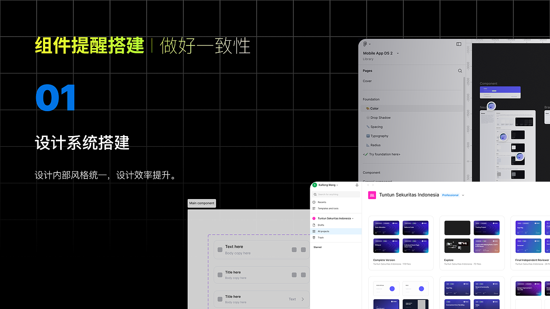The width and height of the screenshot is (550, 309).
Task: Open the Figma main menu logo
Action: (365, 44)
